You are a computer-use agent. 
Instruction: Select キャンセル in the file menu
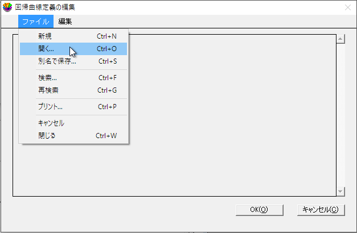coord(73,123)
